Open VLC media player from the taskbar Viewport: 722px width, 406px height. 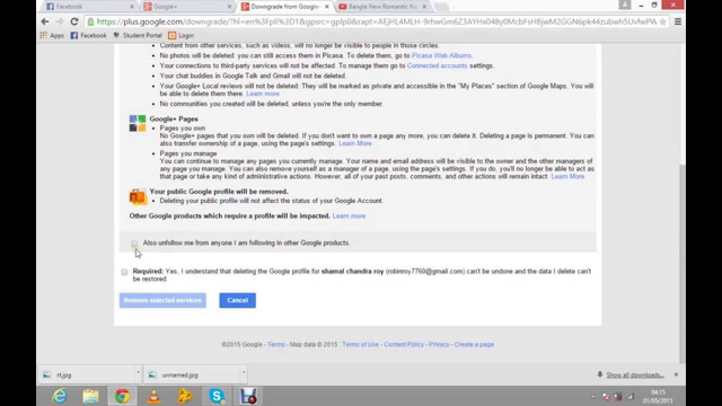[x=153, y=396]
